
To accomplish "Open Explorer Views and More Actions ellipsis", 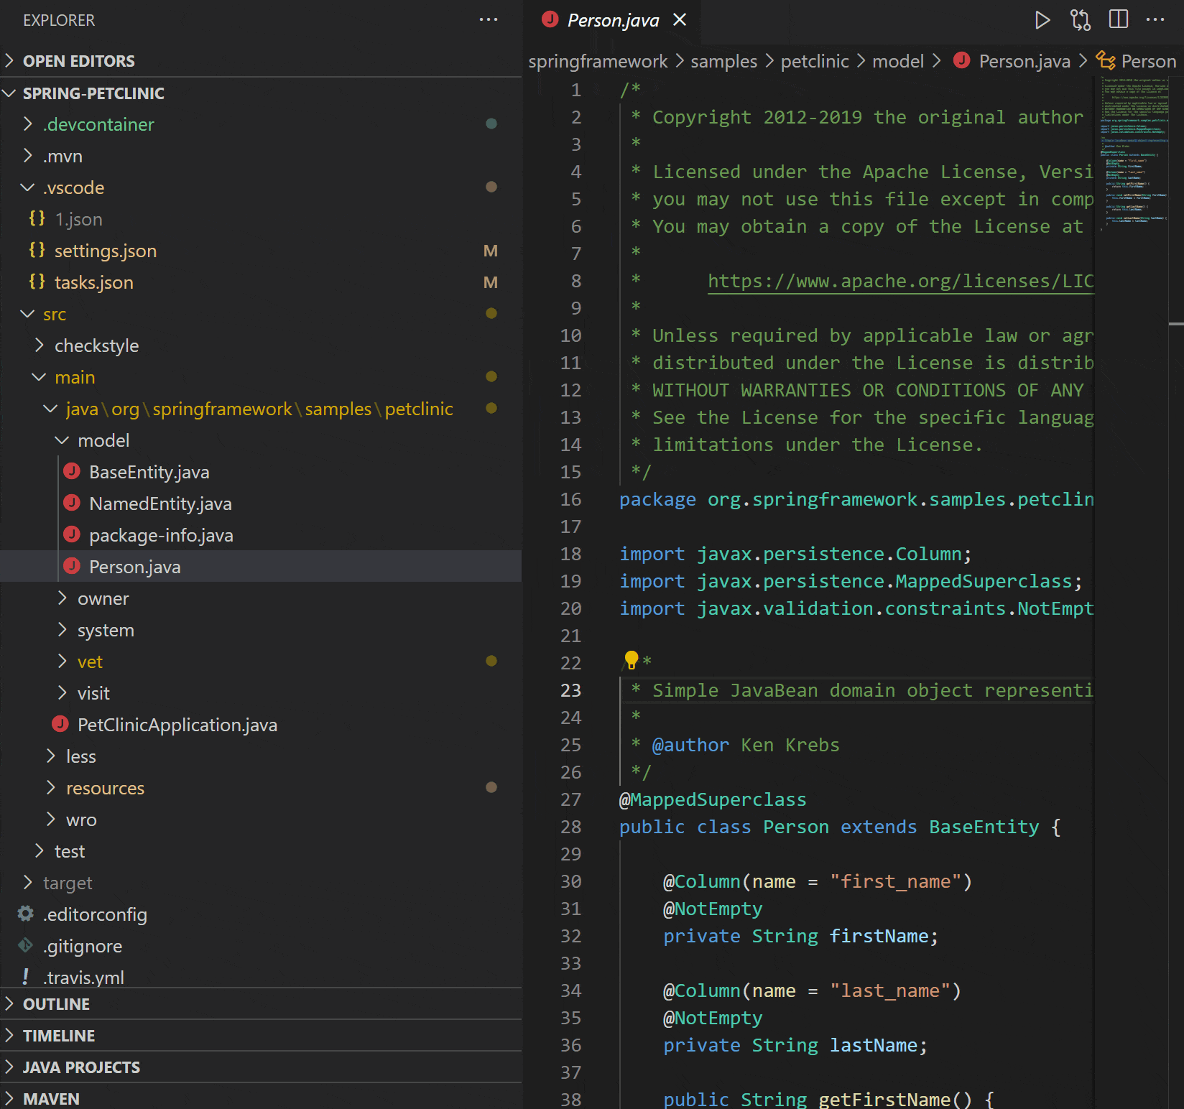I will pyautogui.click(x=489, y=19).
